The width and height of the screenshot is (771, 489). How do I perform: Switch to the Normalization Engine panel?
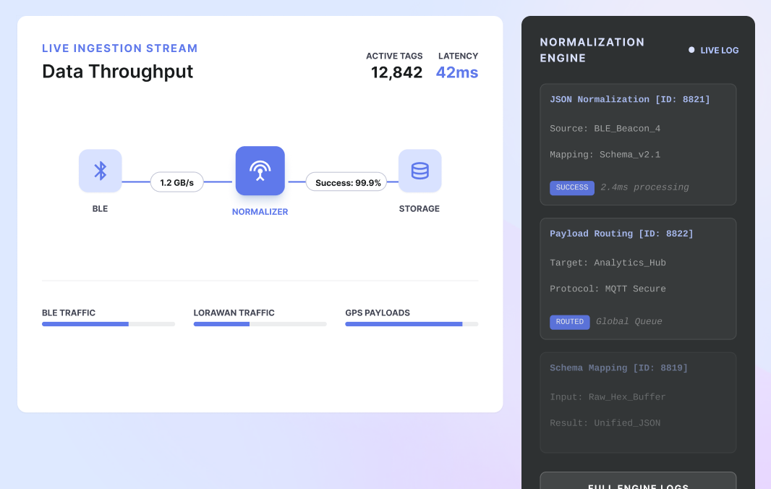tap(592, 50)
